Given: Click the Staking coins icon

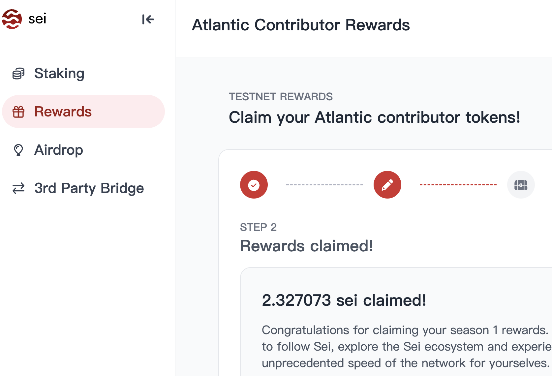Looking at the screenshot, I should (x=18, y=74).
